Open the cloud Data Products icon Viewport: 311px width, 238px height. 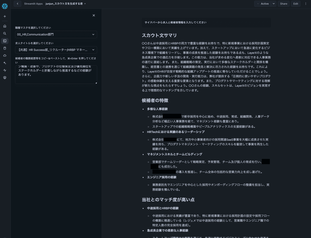[x=5, y=55]
